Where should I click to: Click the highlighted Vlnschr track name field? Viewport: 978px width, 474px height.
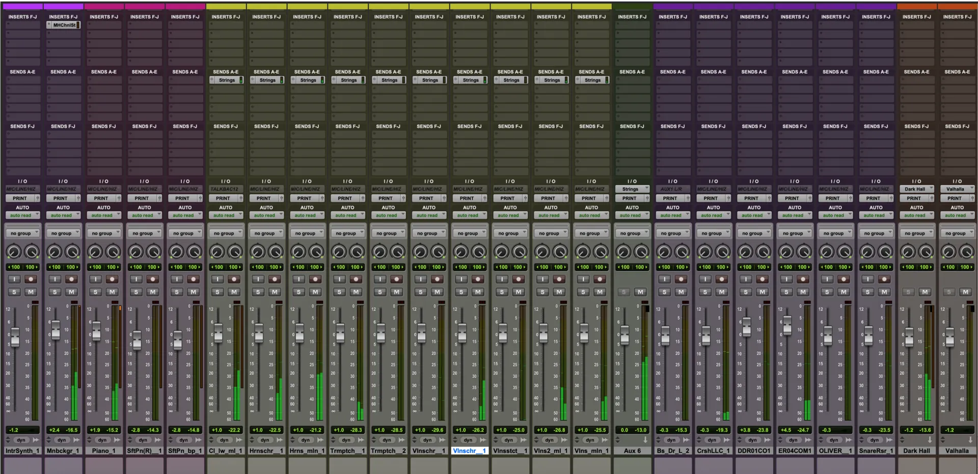[470, 451]
